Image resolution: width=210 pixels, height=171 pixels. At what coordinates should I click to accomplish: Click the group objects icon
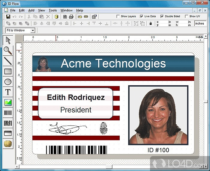[136, 24]
